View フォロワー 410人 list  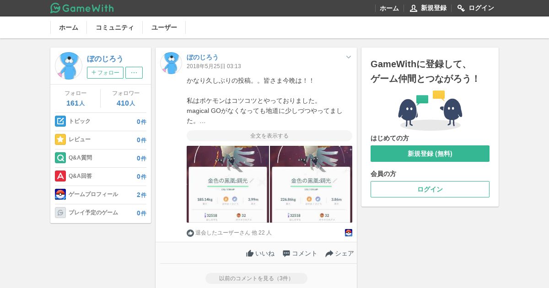point(126,98)
